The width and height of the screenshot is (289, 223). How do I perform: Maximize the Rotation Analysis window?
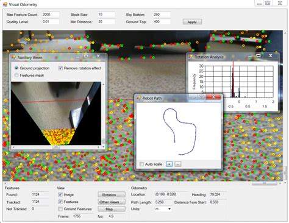259,55
